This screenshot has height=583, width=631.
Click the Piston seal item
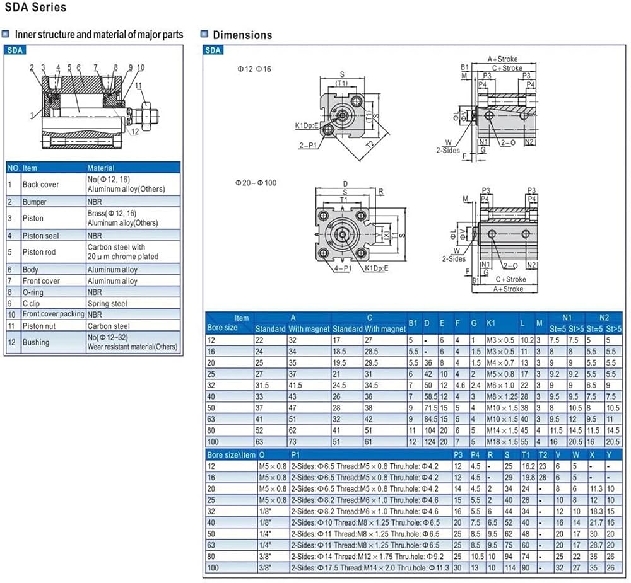coord(40,236)
